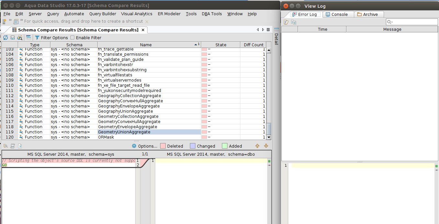Dismiss the quick access hint with X
The height and width of the screenshot is (224, 439).
[x=147, y=22]
